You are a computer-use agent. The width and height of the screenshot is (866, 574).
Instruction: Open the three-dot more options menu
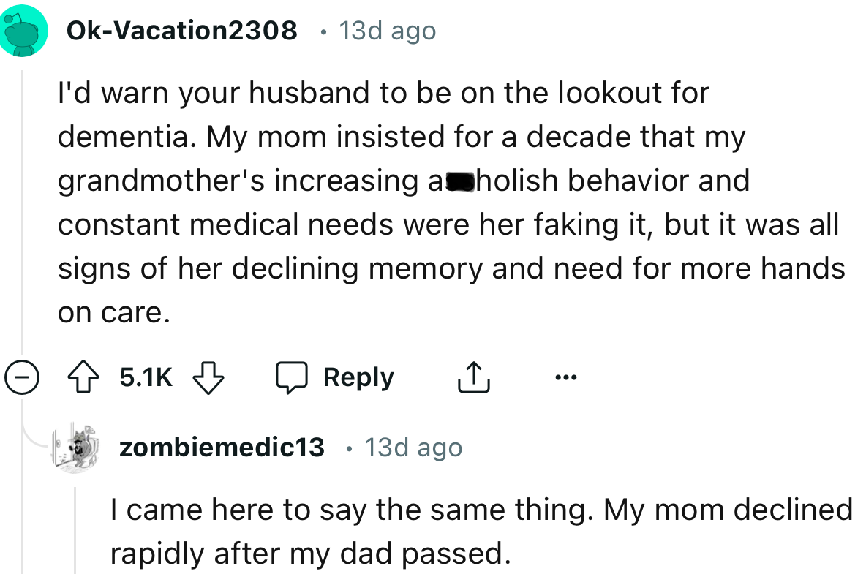565,378
